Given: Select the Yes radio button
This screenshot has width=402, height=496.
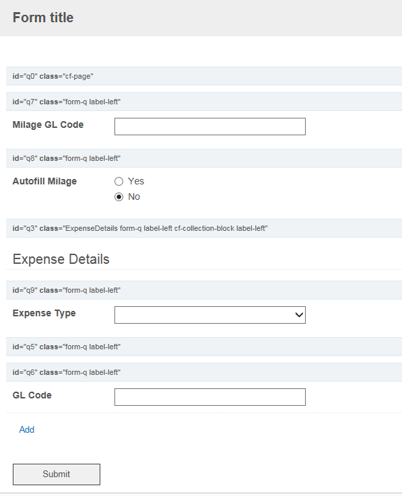Looking at the screenshot, I should pyautogui.click(x=119, y=181).
